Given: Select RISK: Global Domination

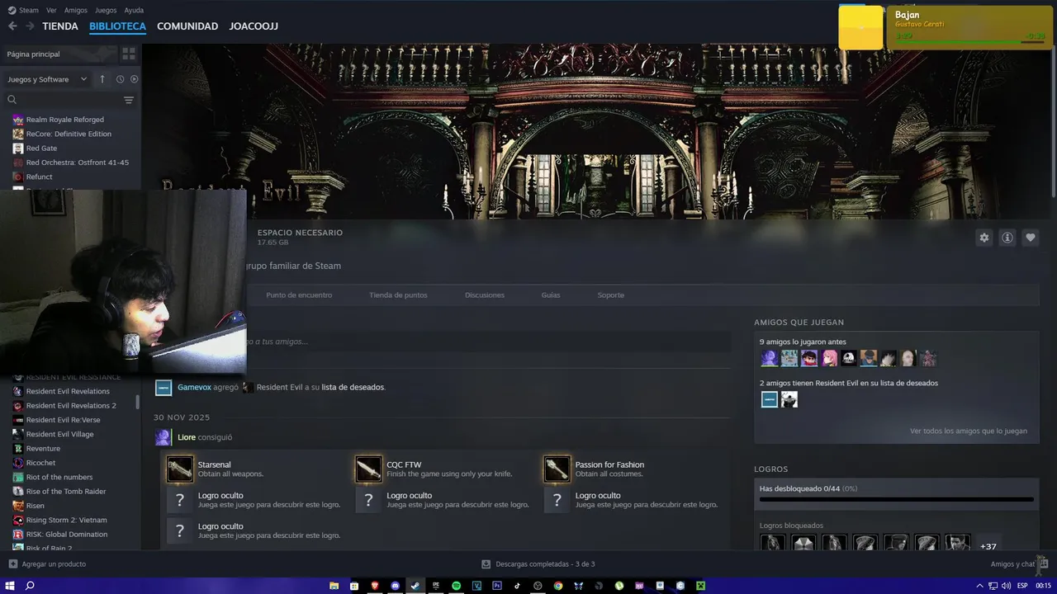Looking at the screenshot, I should pos(66,535).
